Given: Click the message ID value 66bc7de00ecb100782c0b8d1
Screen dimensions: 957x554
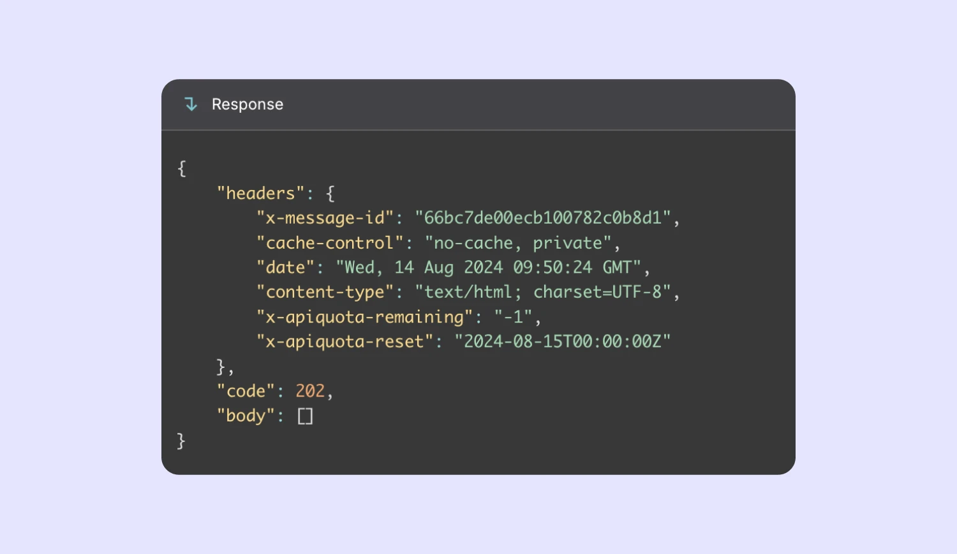Looking at the screenshot, I should pyautogui.click(x=543, y=218).
